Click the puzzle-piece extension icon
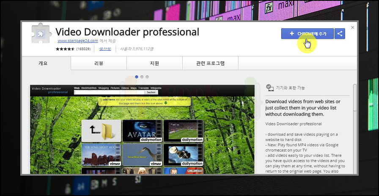 click(x=41, y=33)
